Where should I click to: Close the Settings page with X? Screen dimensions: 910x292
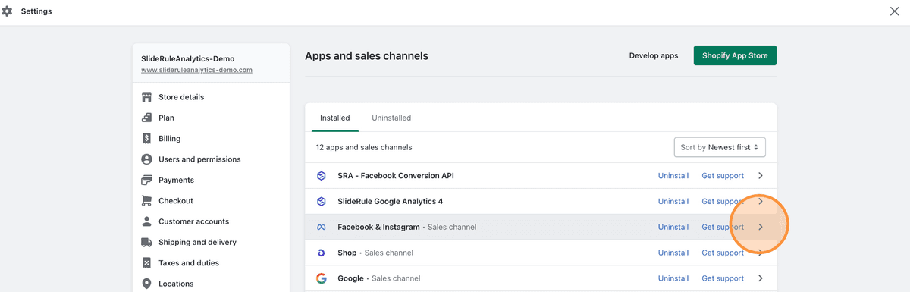click(x=895, y=11)
